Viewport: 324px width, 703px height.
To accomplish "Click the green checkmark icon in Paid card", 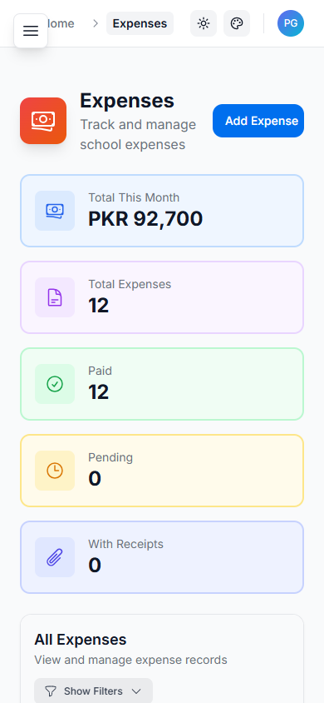I will pyautogui.click(x=55, y=384).
